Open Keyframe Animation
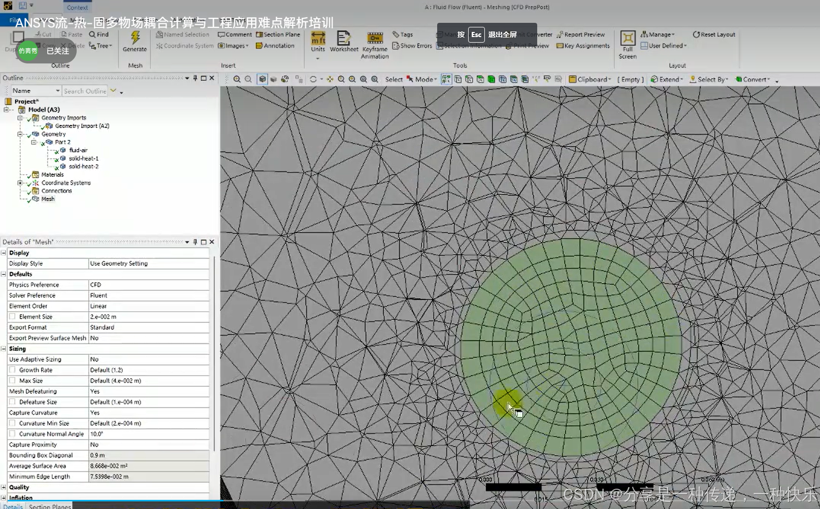The image size is (820, 509). pyautogui.click(x=375, y=45)
